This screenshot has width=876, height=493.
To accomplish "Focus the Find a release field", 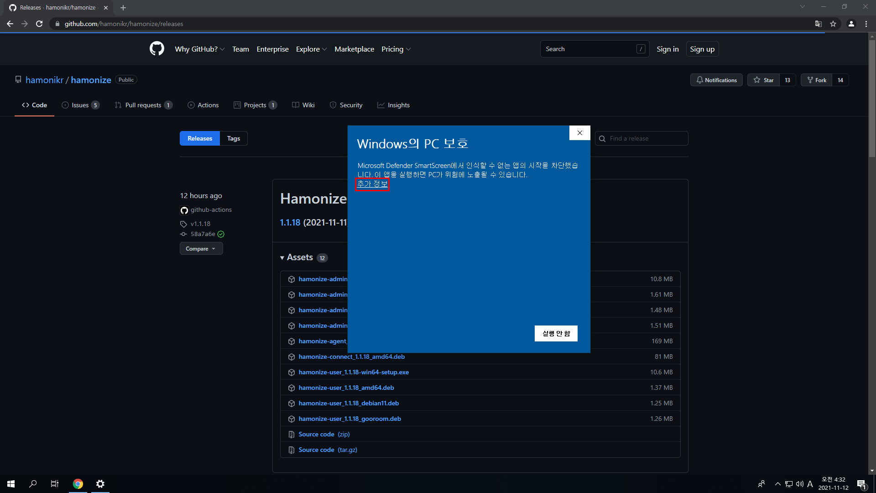I will click(641, 138).
